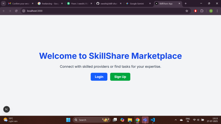Click the green Sign Up button

pos(120,77)
